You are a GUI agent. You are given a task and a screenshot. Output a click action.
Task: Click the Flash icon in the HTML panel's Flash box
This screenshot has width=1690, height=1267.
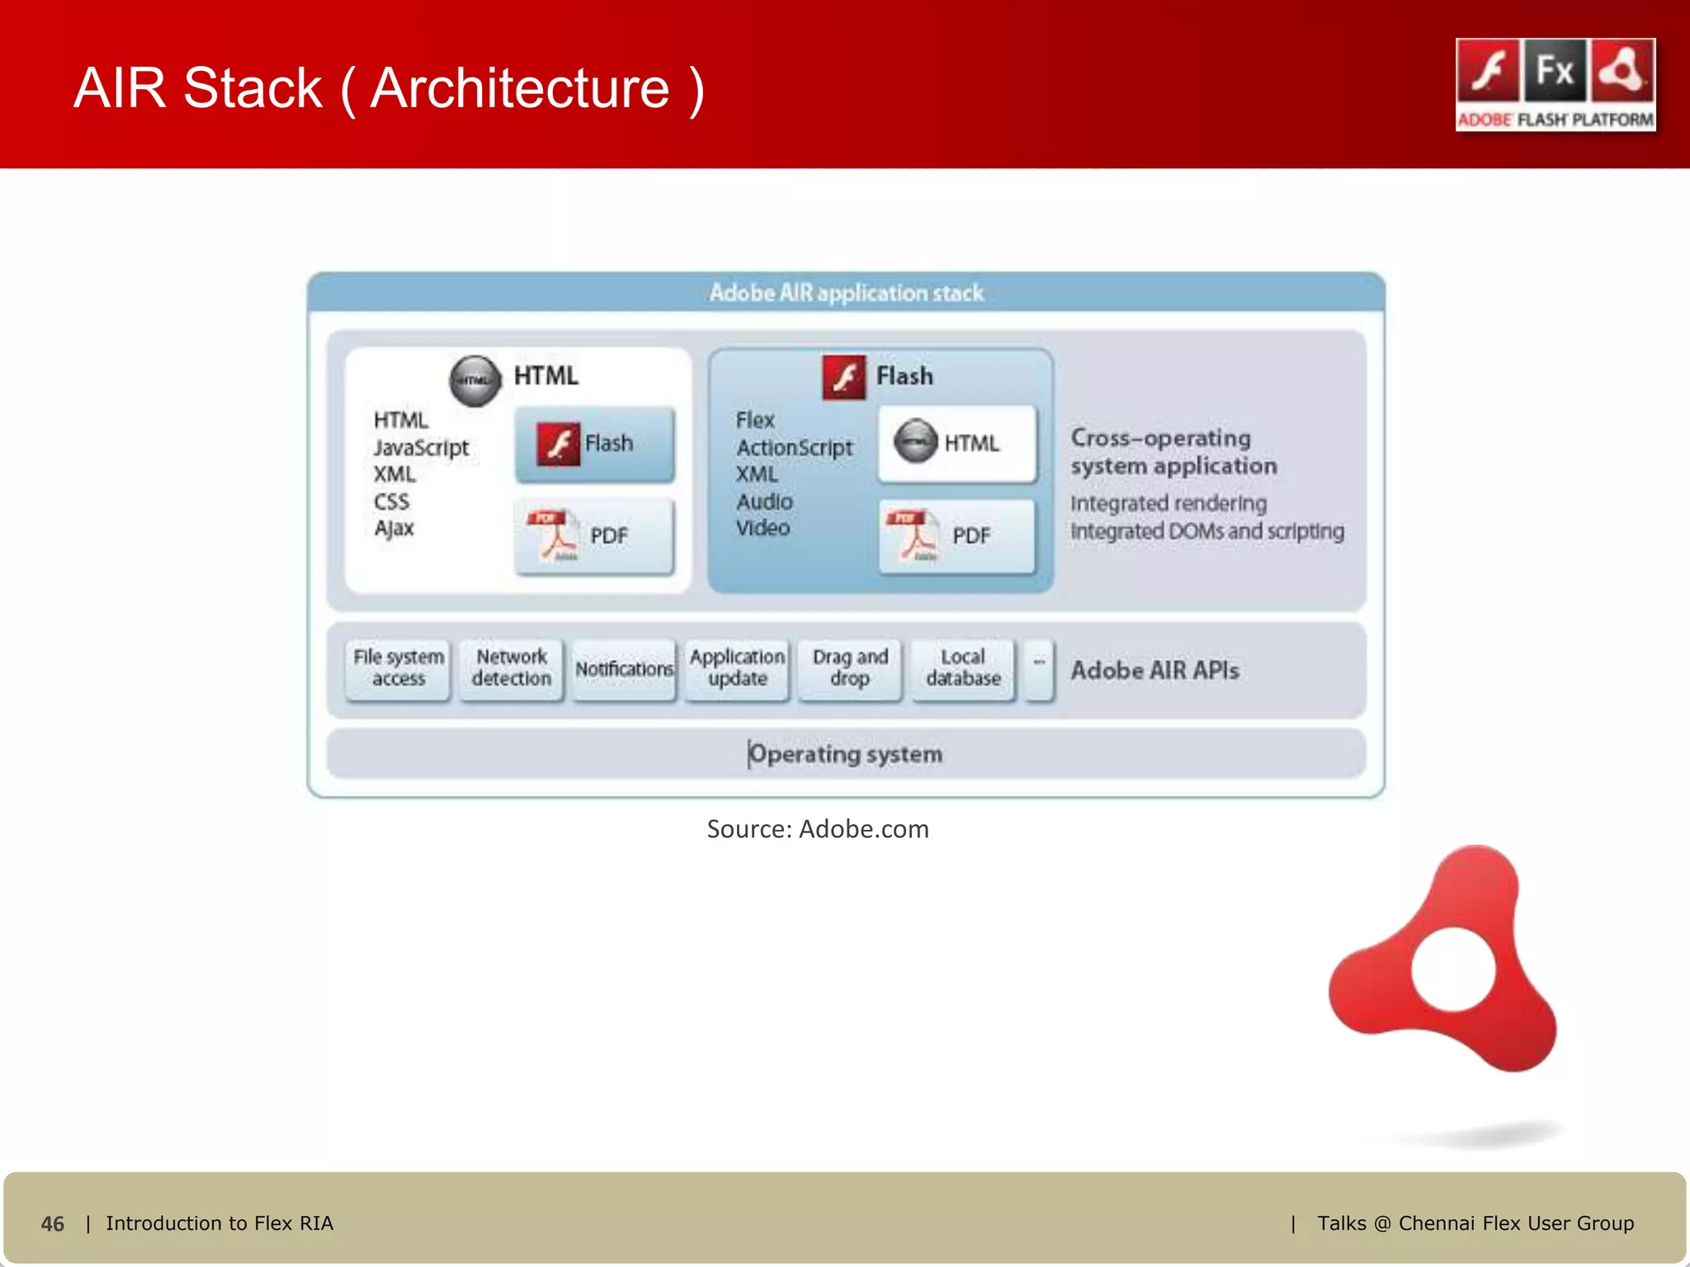tap(559, 444)
